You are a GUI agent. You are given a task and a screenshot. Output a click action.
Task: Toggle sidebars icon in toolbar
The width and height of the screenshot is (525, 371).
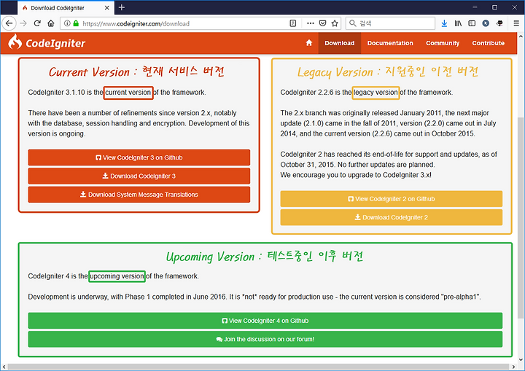click(472, 23)
